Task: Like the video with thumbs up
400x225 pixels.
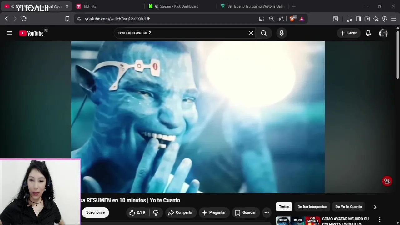Action: coord(138,212)
